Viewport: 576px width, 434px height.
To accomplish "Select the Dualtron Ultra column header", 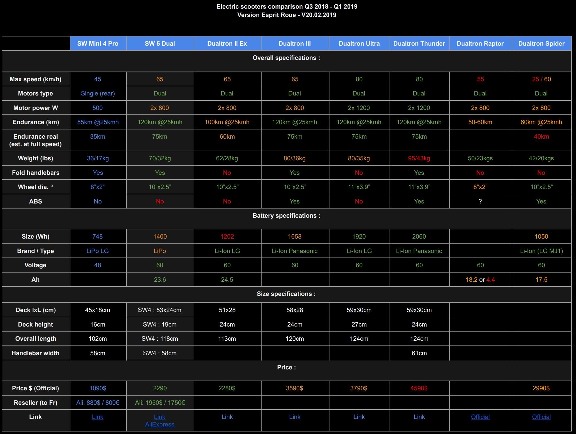I will (359, 43).
